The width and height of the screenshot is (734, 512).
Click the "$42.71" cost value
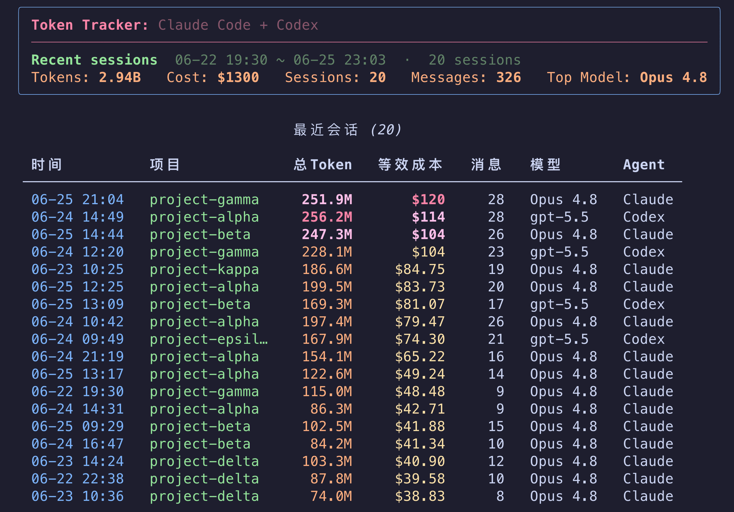coord(420,409)
